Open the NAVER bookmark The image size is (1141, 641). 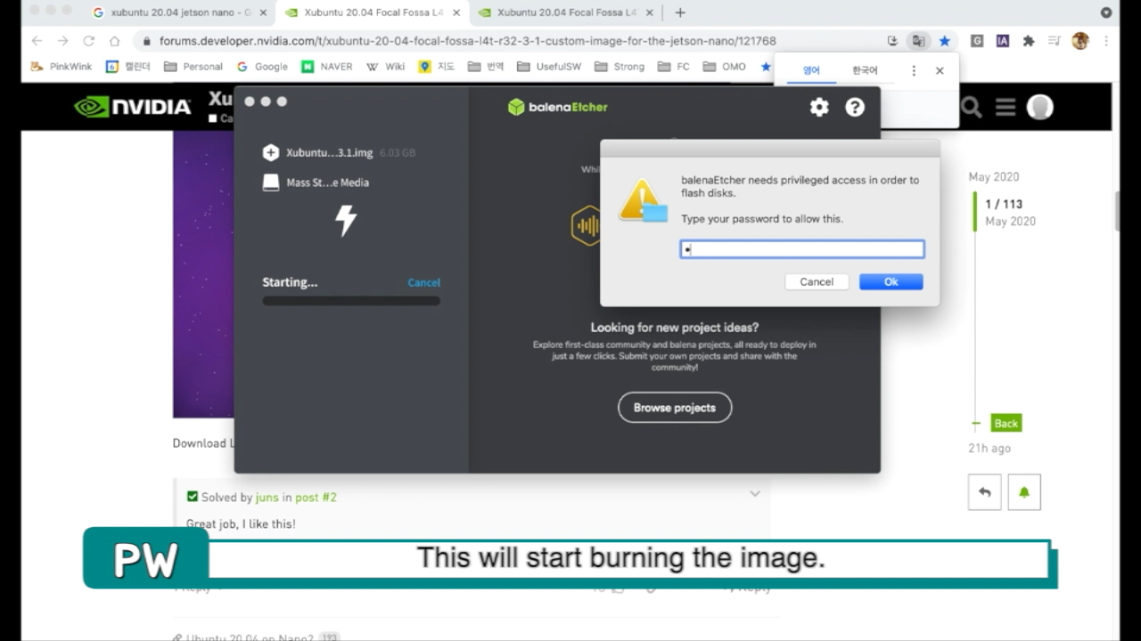pos(327,67)
